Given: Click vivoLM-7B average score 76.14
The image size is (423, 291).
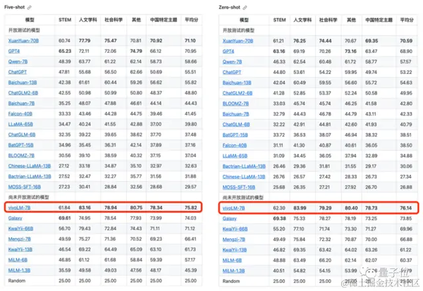Looking at the screenshot, I should click(x=406, y=208).
